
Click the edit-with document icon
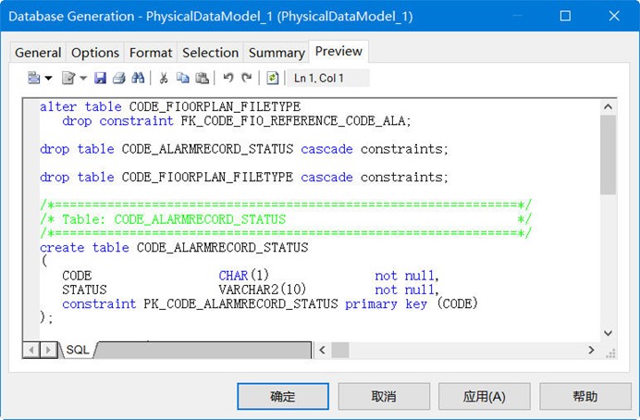point(68,78)
